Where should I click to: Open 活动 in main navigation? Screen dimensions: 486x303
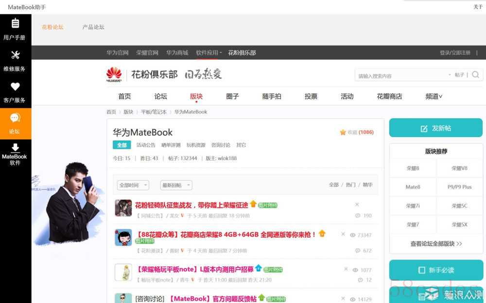pos(347,96)
